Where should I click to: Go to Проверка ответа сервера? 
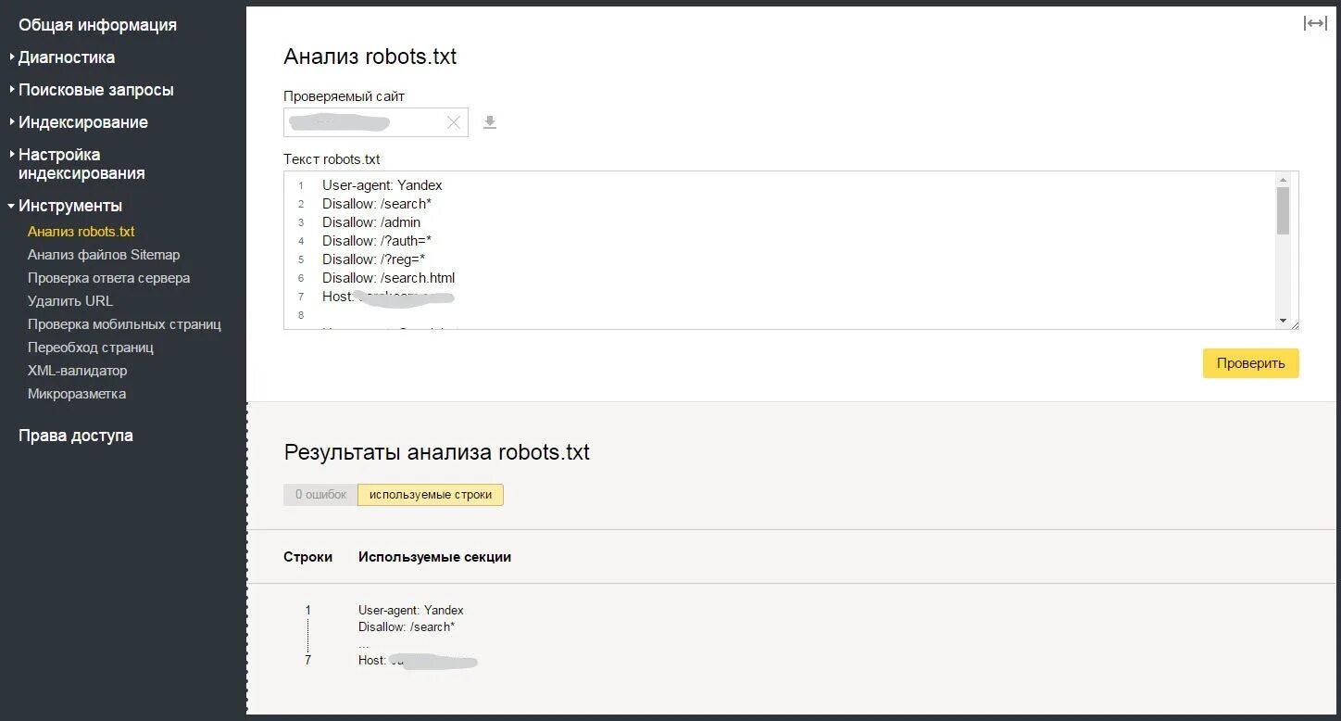click(108, 278)
